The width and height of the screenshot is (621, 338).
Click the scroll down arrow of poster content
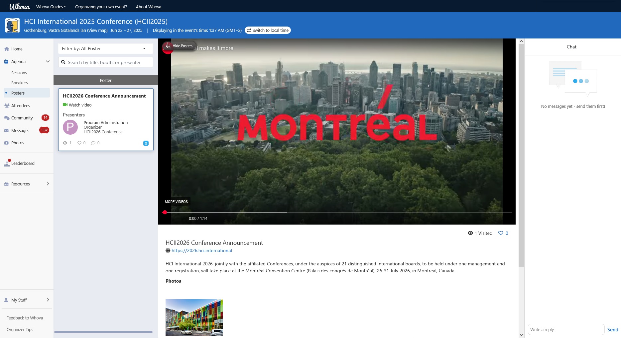tap(521, 335)
